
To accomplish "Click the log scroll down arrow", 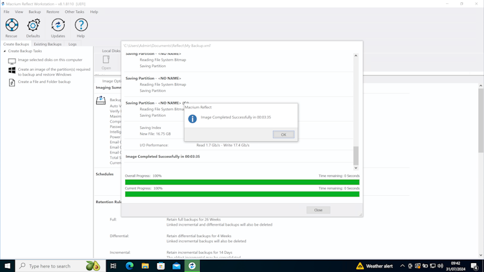I will tap(356, 168).
